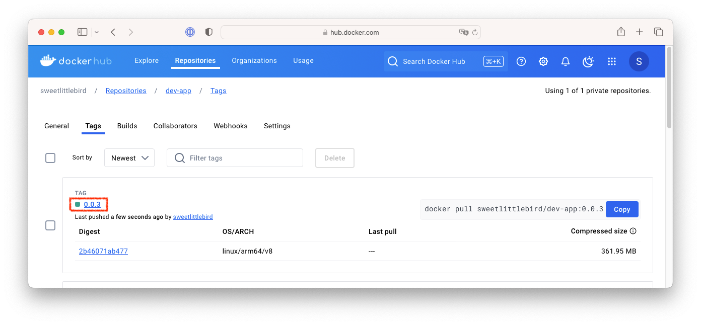
Task: Toggle dark mode moon icon
Action: tap(588, 61)
